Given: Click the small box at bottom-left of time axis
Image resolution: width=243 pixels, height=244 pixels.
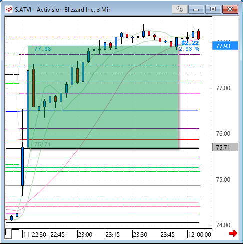Looking at the screenshot, I should pyautogui.click(x=8, y=234).
